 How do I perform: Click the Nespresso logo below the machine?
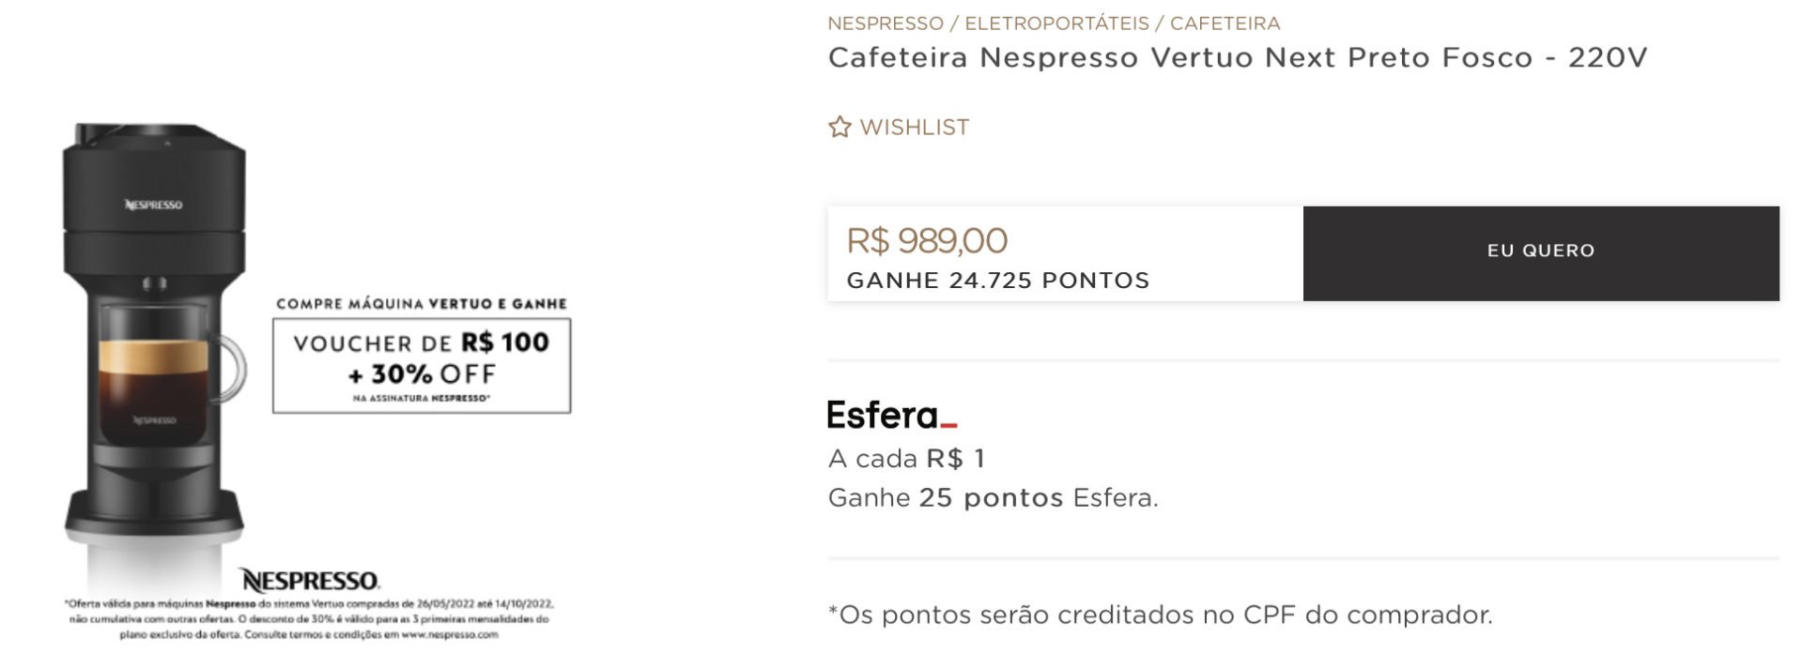tap(310, 580)
